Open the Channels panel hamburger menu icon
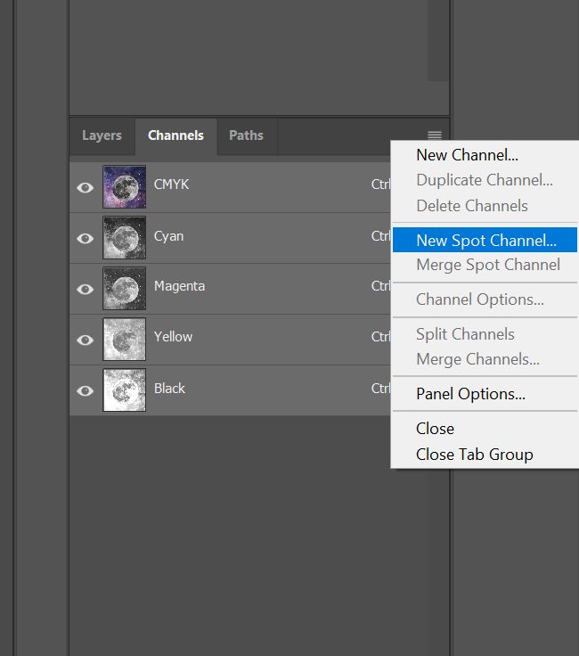The height and width of the screenshot is (656, 579). tap(435, 135)
